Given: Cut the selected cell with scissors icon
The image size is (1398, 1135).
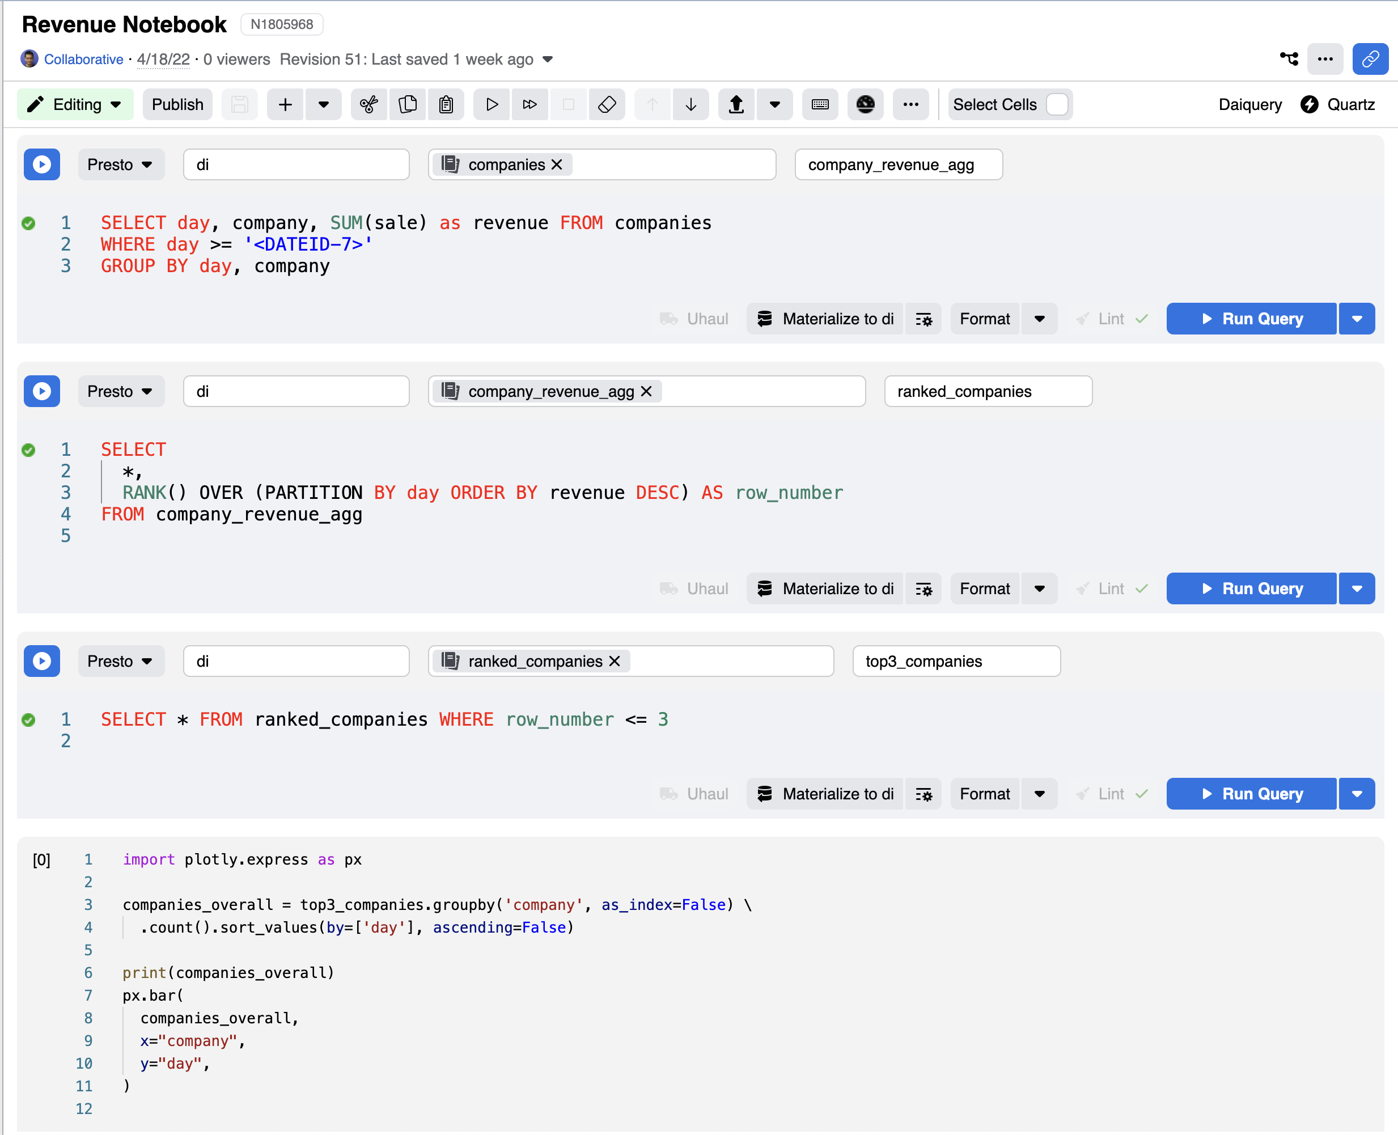Looking at the screenshot, I should (368, 105).
